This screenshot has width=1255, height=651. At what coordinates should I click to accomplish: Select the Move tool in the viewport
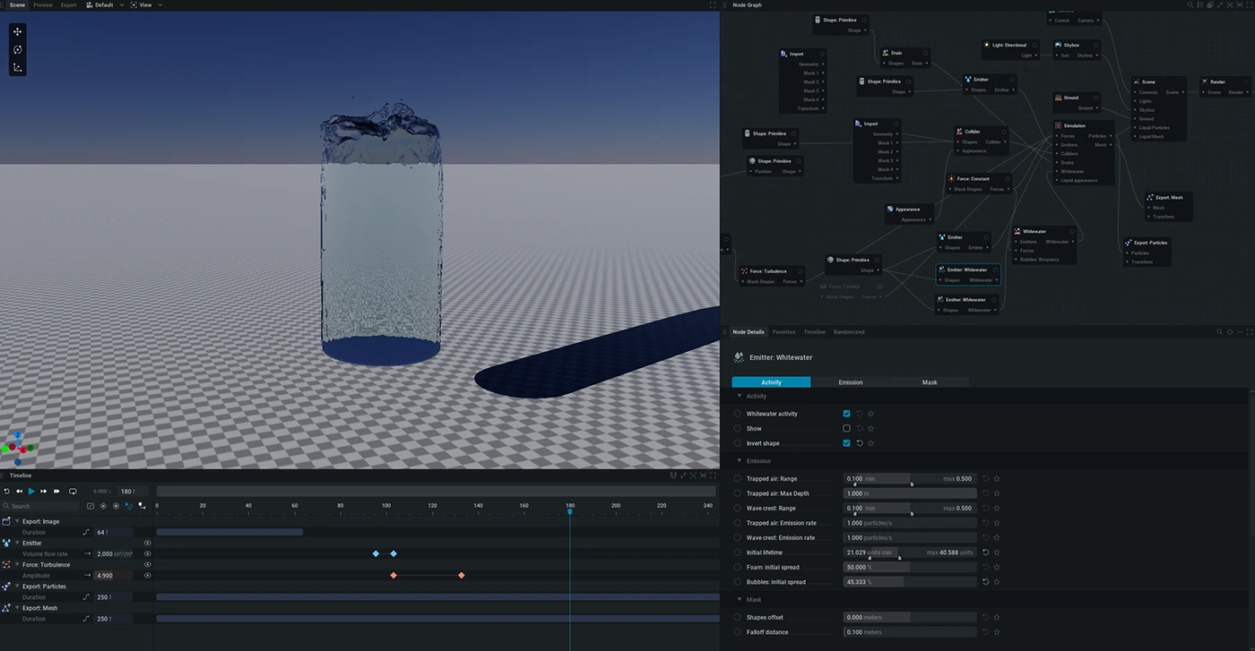point(17,31)
